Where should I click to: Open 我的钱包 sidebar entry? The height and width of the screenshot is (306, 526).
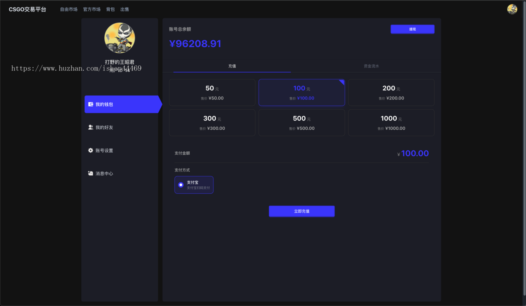pyautogui.click(x=123, y=104)
